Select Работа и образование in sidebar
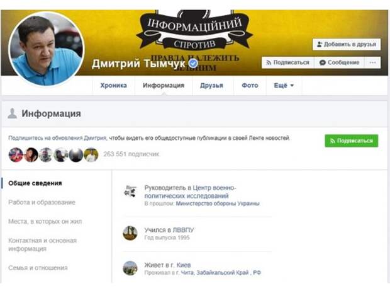 (x=42, y=202)
